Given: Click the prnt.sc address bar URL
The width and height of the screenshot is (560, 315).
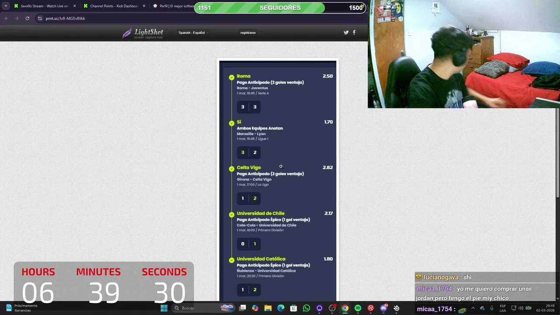Looking at the screenshot, I should click(65, 18).
